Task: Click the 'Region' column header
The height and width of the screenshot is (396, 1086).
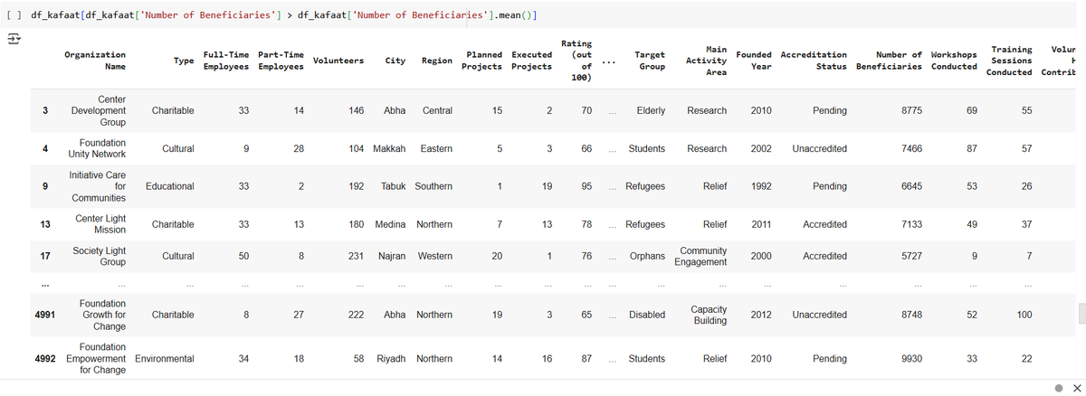Action: pyautogui.click(x=437, y=61)
